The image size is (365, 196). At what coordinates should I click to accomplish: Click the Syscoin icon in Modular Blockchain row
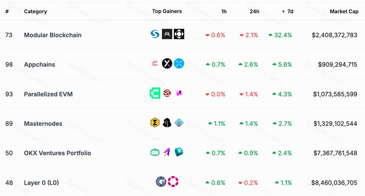pyautogui.click(x=155, y=34)
